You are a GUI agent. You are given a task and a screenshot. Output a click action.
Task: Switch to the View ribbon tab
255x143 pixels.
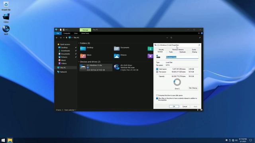[76, 33]
